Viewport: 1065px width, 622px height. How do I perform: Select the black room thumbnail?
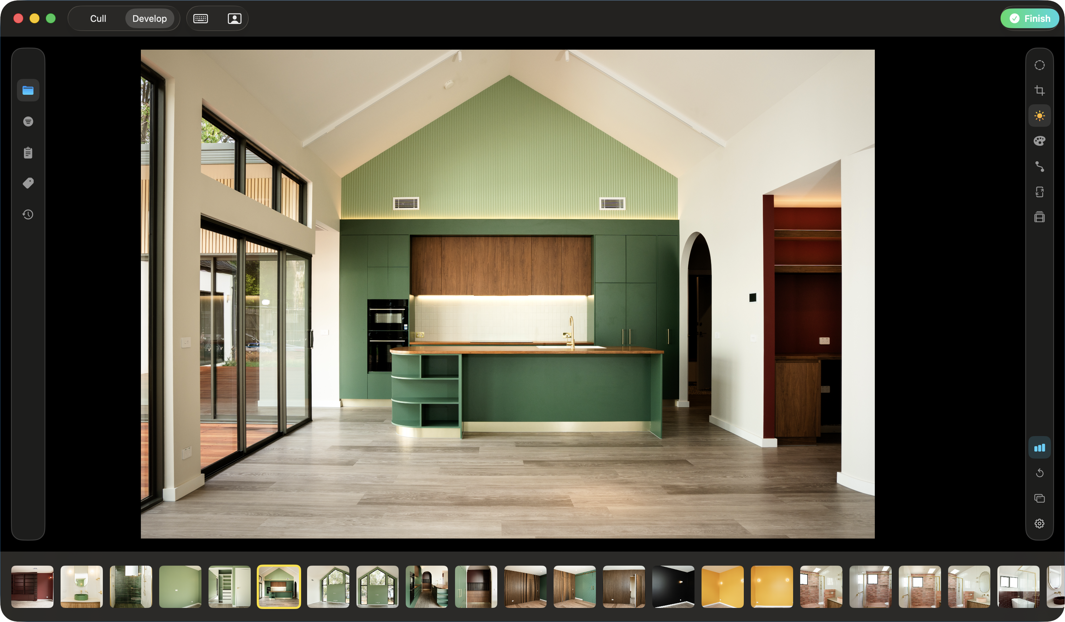[x=673, y=586]
